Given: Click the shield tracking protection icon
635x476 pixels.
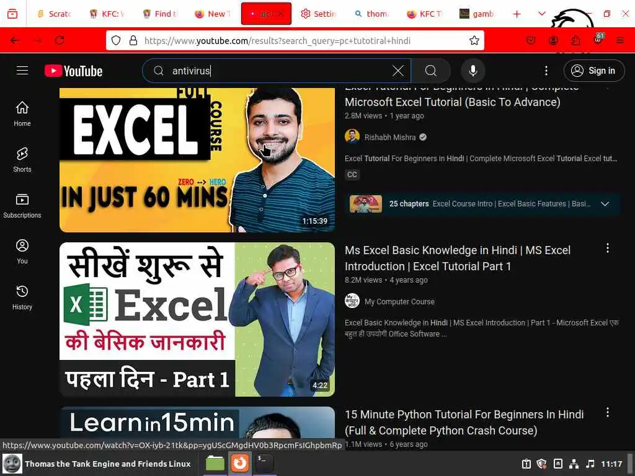Looking at the screenshot, I should [x=116, y=40].
